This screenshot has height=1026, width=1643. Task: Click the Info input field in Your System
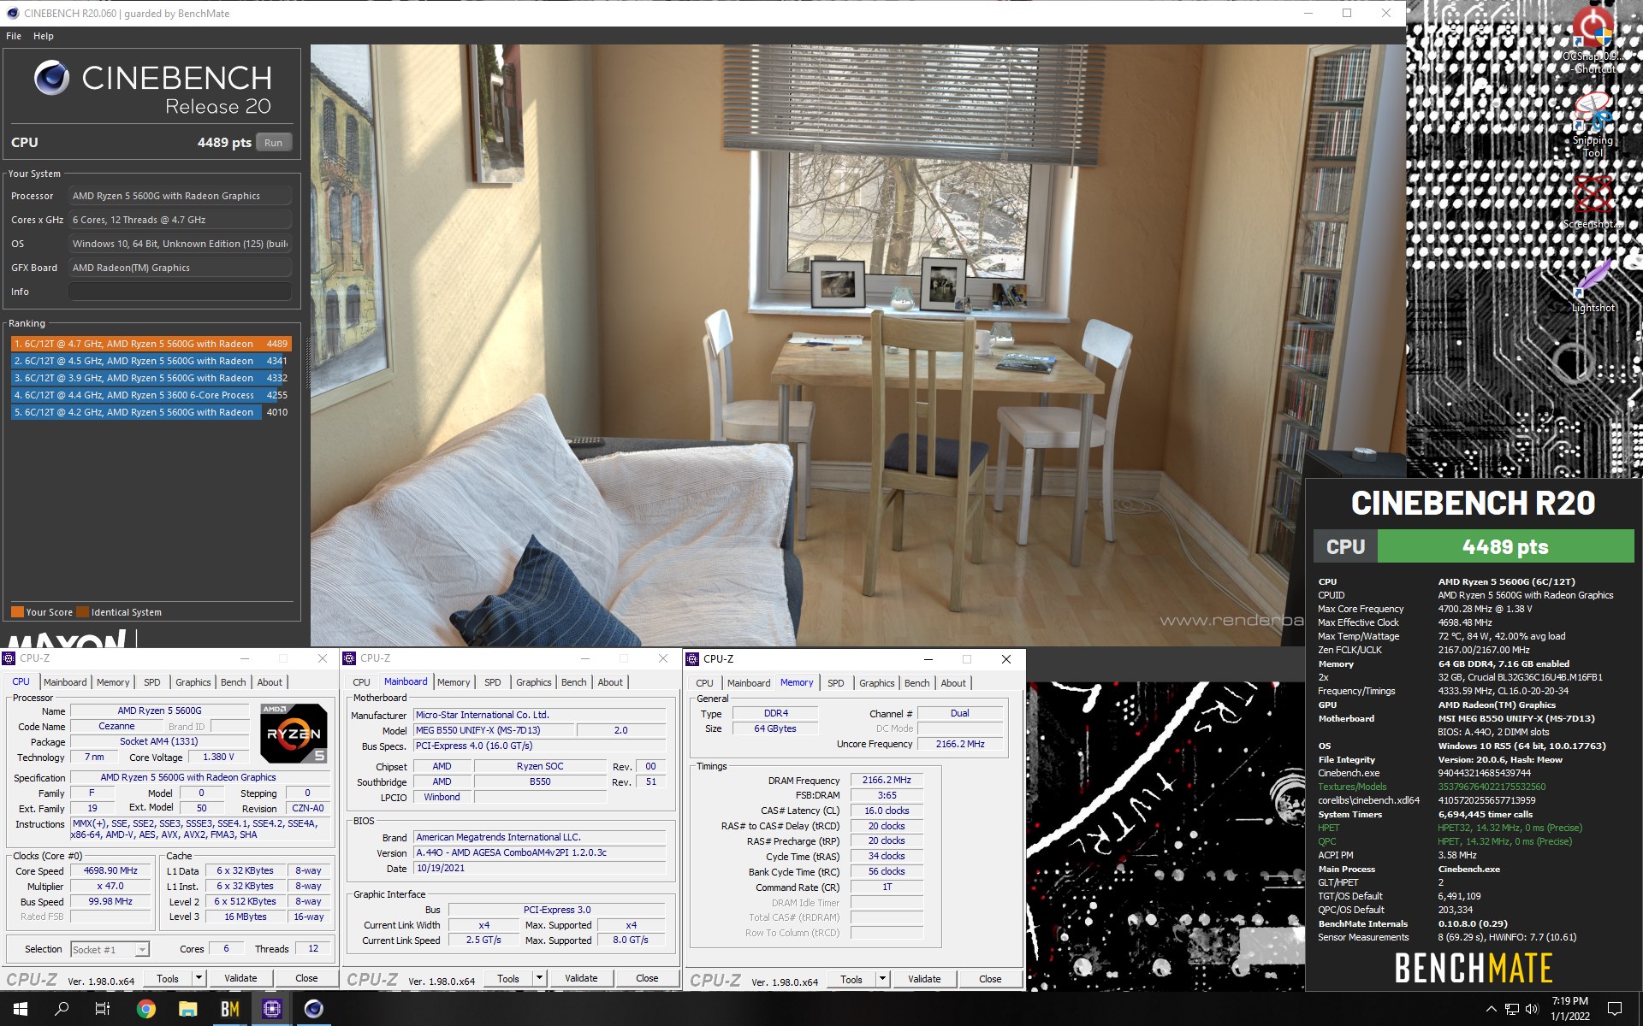coord(180,292)
